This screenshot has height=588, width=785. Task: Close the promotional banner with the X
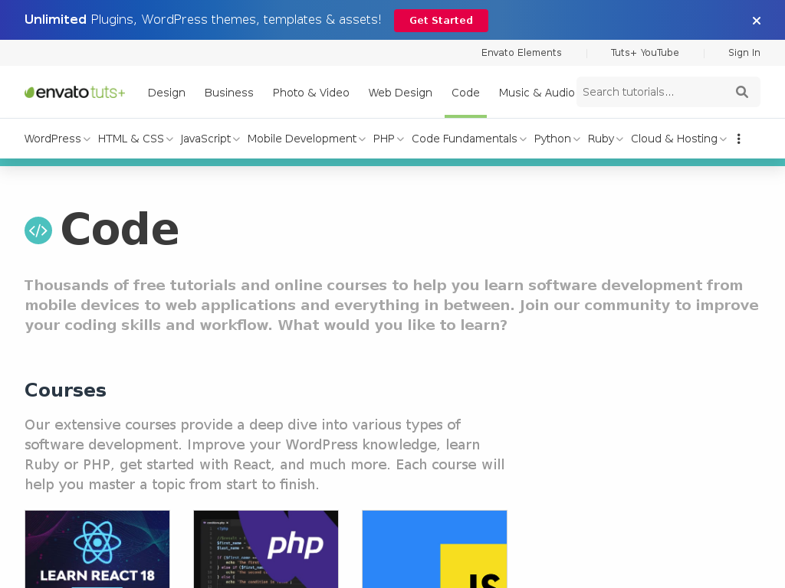pyautogui.click(x=757, y=21)
